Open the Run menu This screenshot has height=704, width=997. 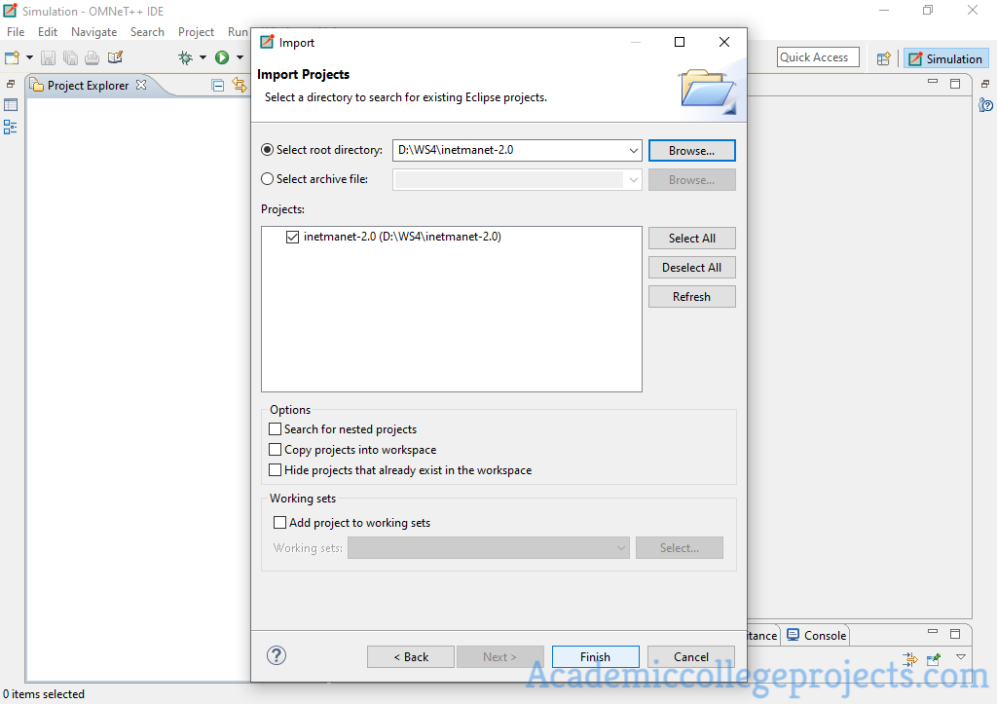[x=238, y=32]
